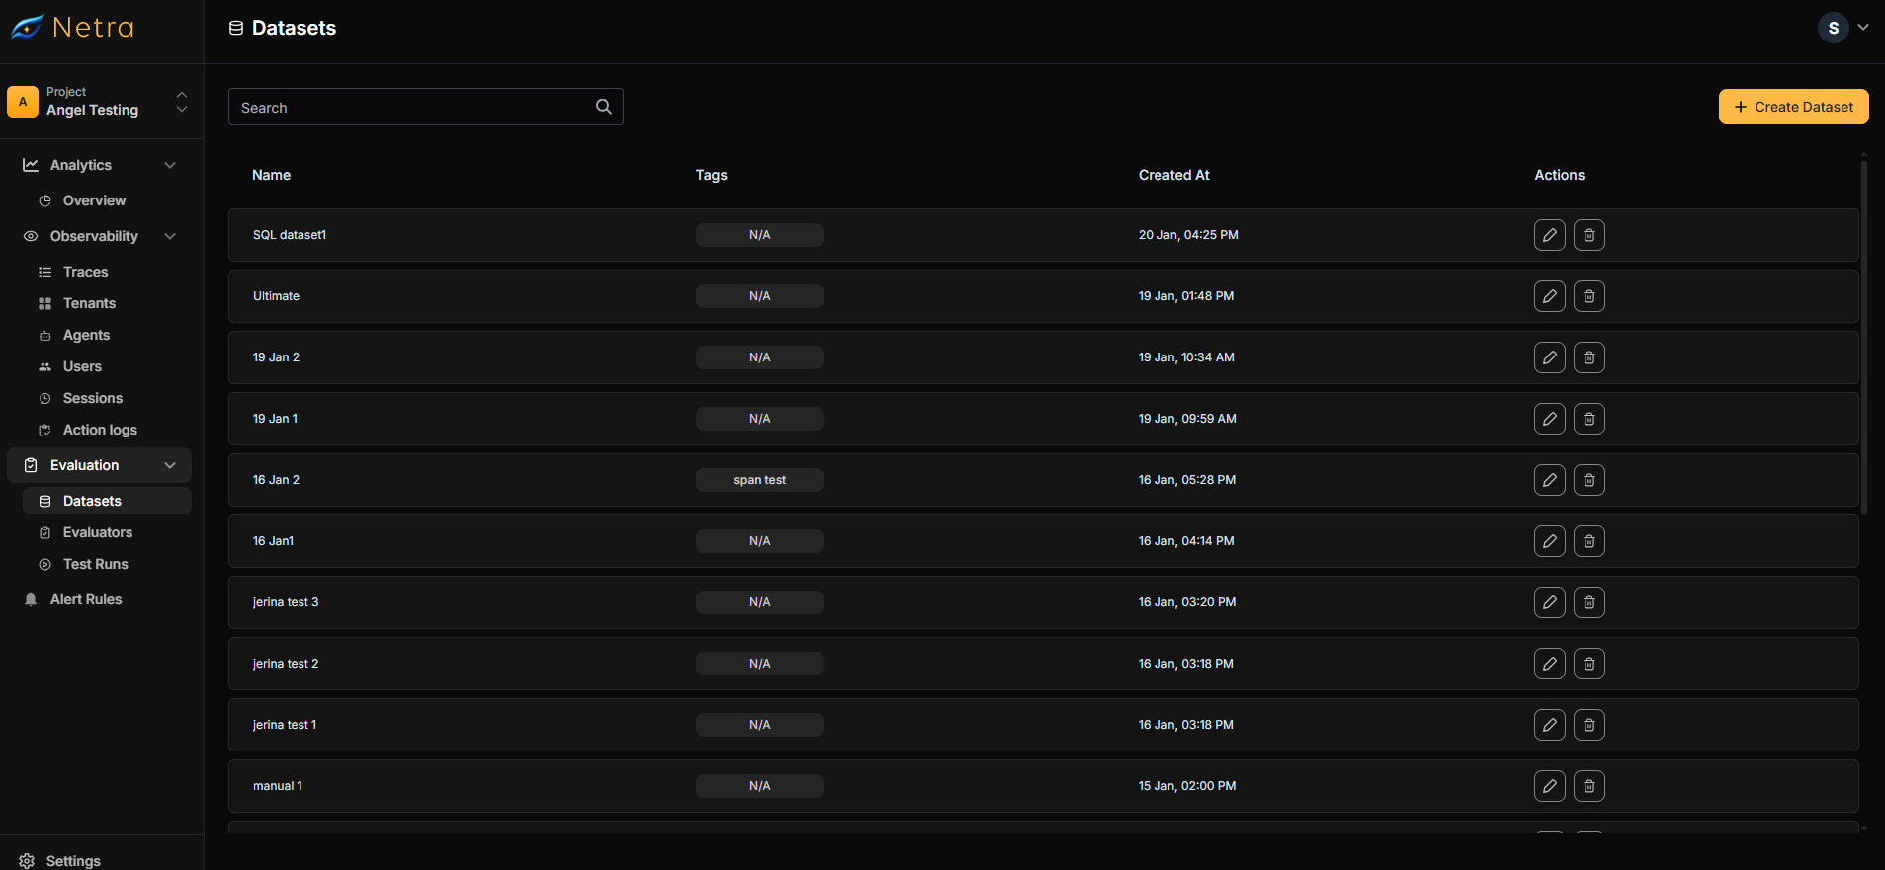This screenshot has width=1885, height=870.
Task: Edit the 16 Jan1 dataset
Action: coord(1549,541)
